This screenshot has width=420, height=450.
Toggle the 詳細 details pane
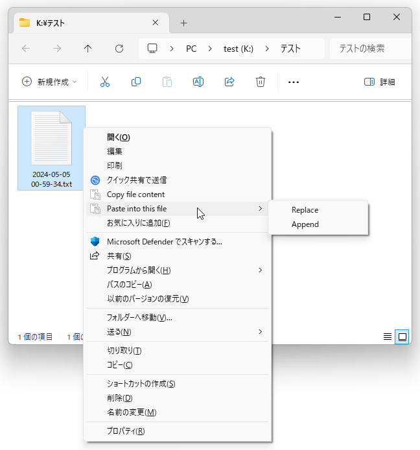(x=380, y=82)
